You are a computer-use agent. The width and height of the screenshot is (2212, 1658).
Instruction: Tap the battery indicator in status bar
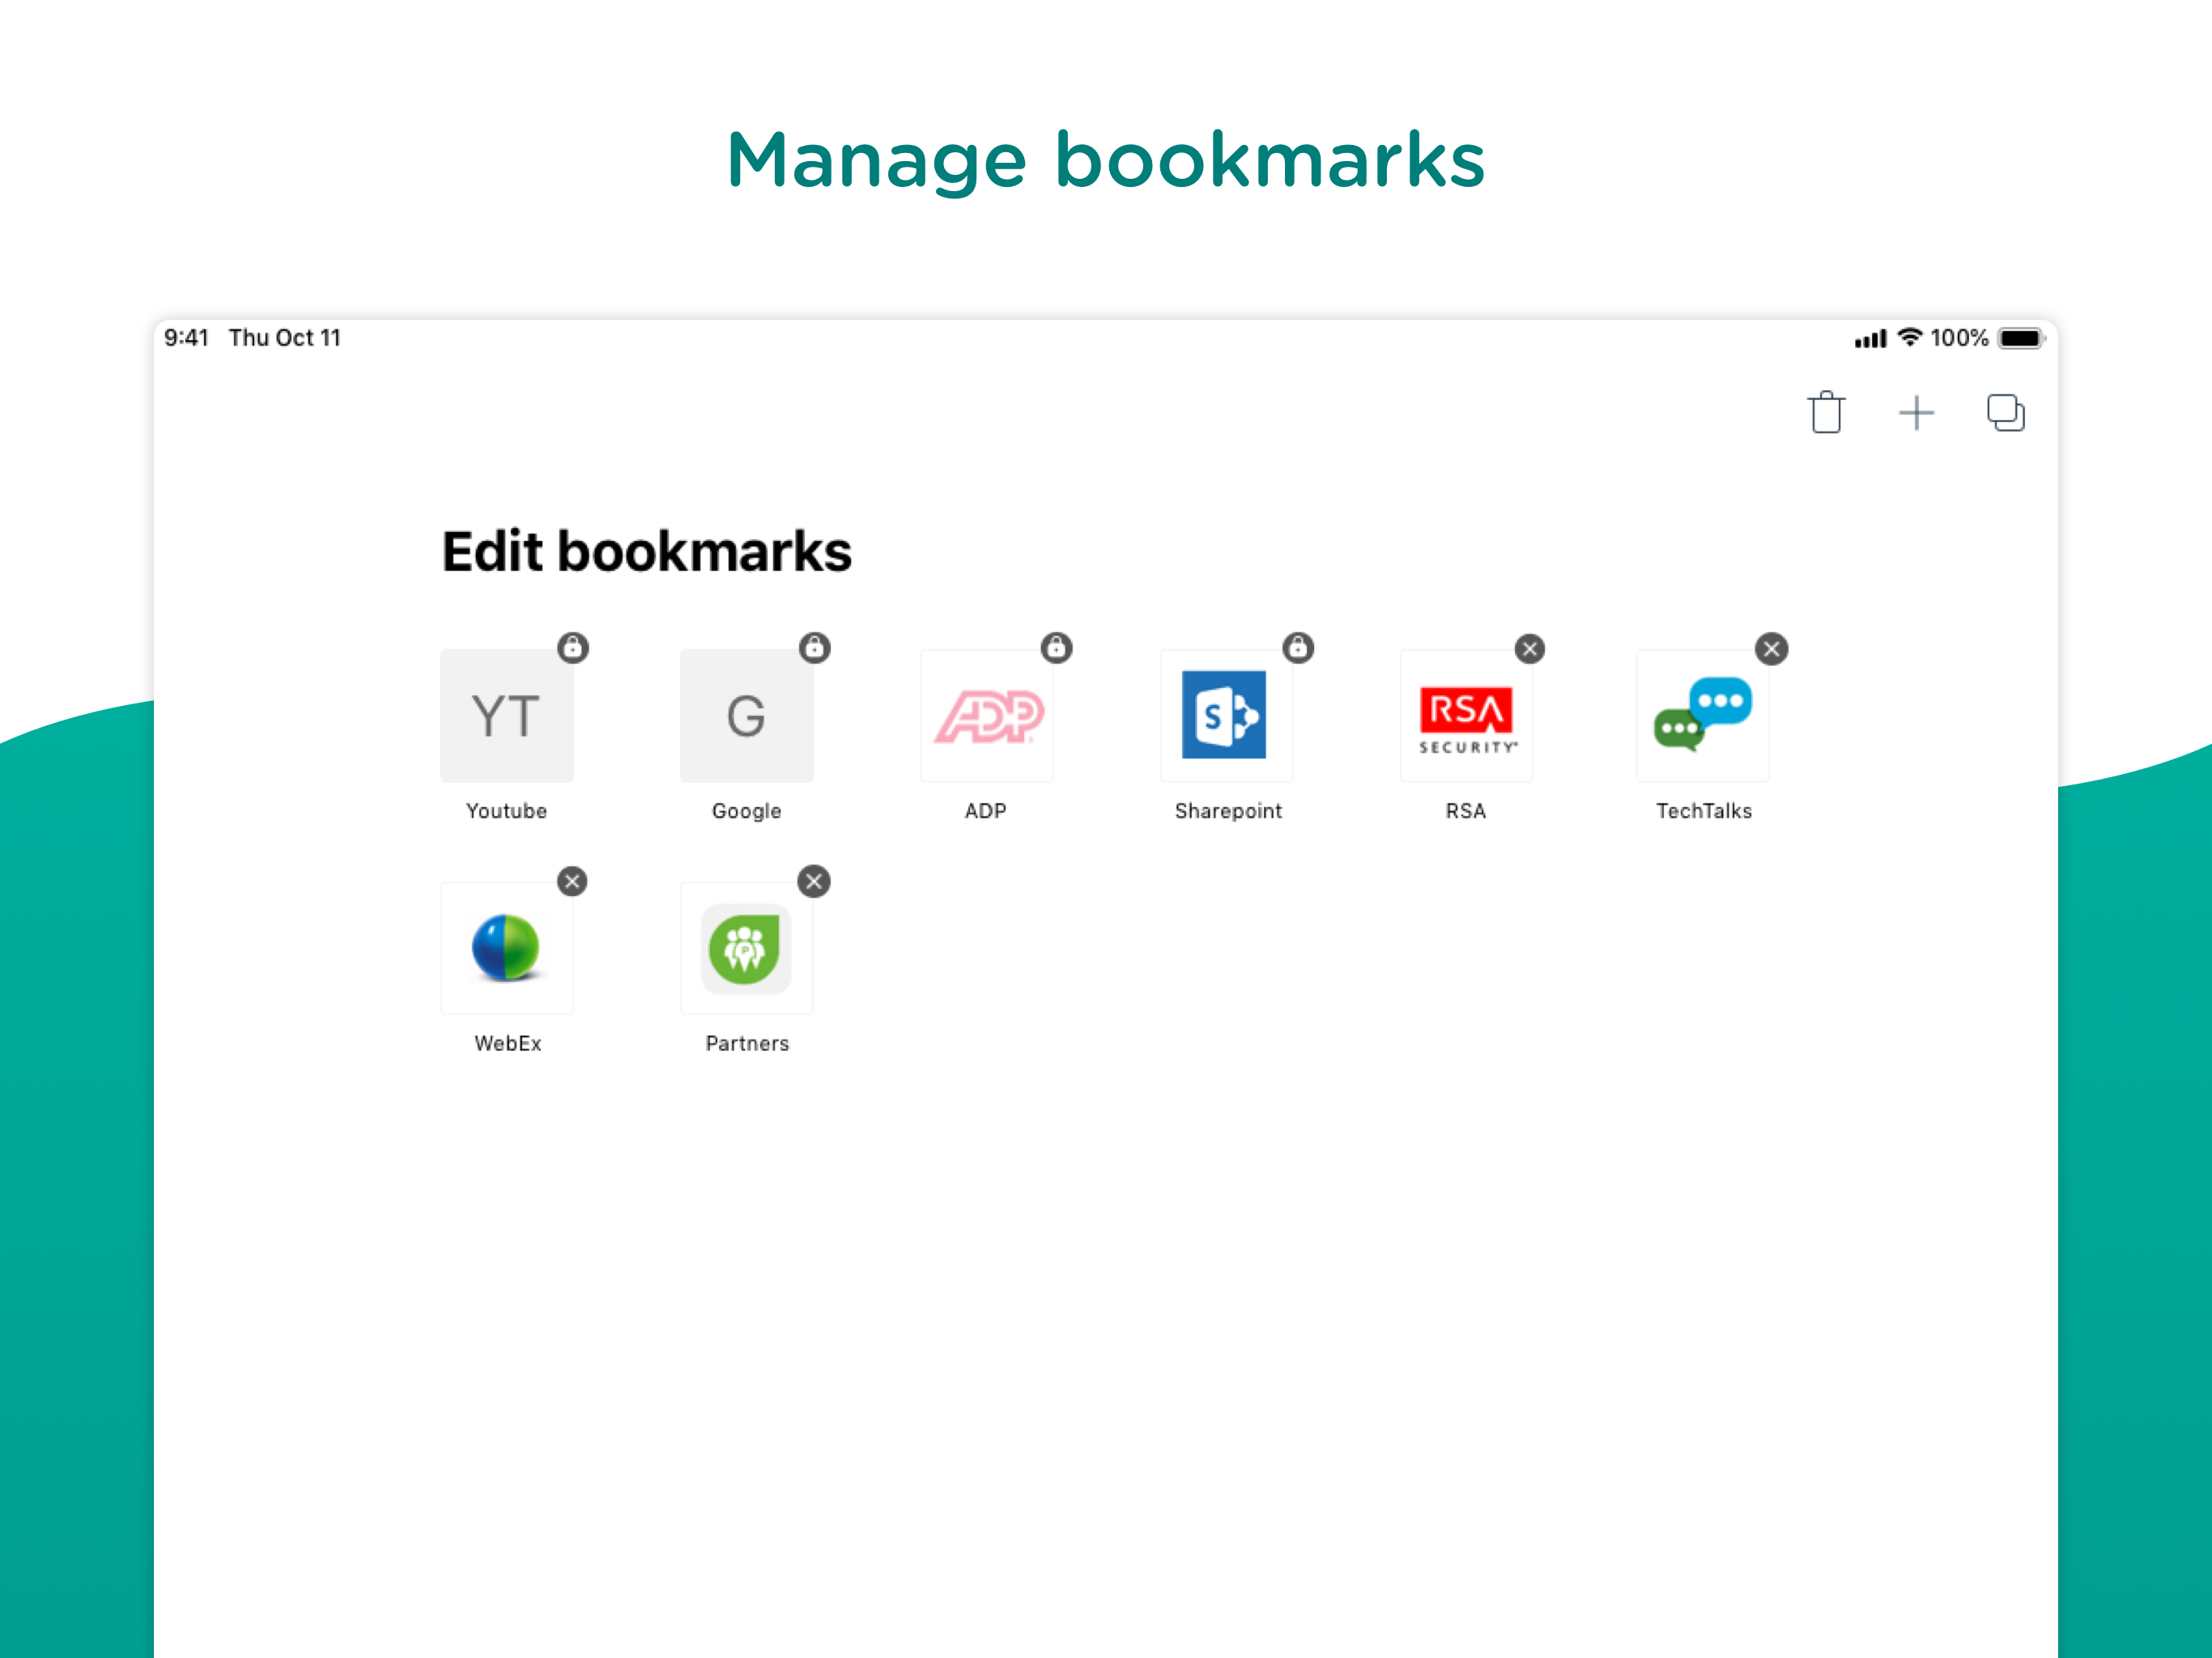(x=2020, y=339)
